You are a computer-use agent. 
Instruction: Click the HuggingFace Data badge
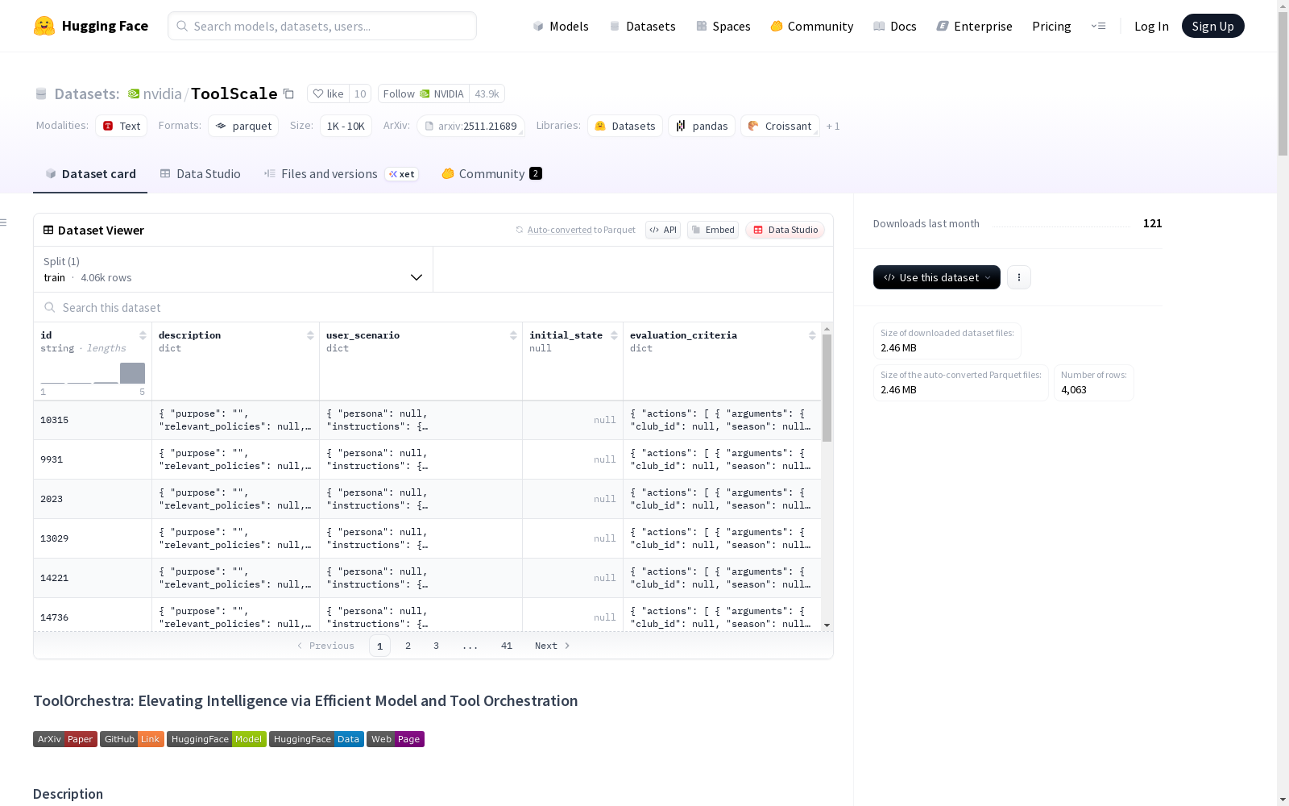(x=317, y=739)
